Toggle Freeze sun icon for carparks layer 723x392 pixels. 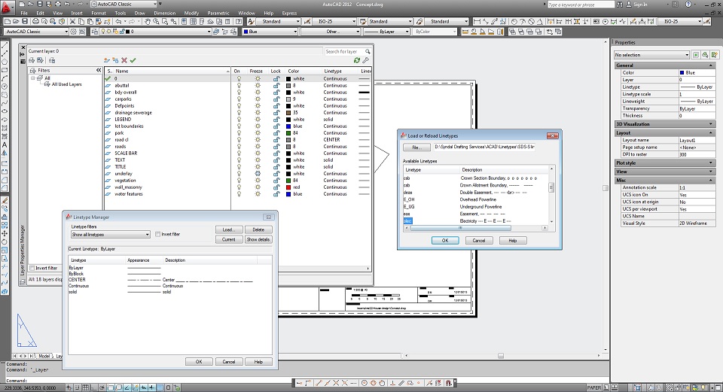[258, 99]
